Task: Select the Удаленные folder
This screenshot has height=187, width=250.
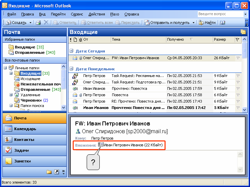Action: (x=27, y=95)
